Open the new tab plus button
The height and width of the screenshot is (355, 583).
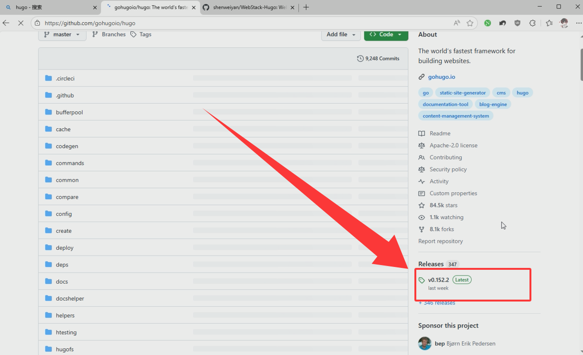(x=306, y=7)
